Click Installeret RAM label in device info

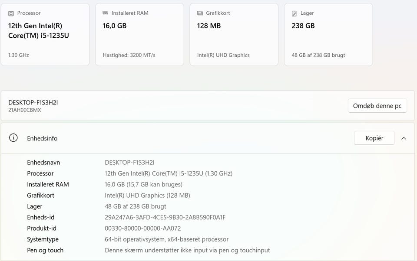pos(48,184)
